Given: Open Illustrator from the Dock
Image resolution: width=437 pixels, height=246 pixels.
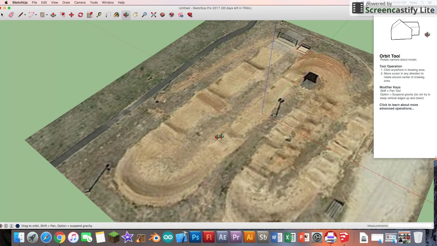Looking at the screenshot, I should (250, 237).
